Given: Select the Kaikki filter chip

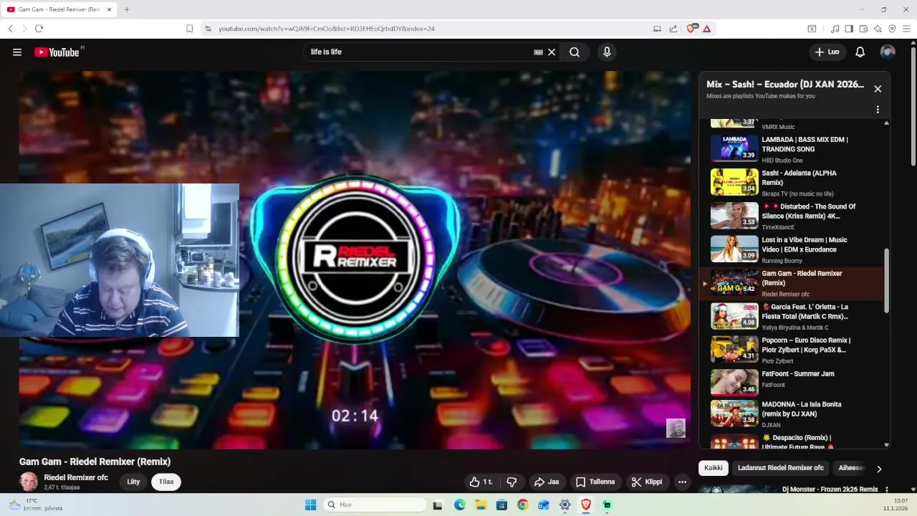Looking at the screenshot, I should [x=714, y=468].
